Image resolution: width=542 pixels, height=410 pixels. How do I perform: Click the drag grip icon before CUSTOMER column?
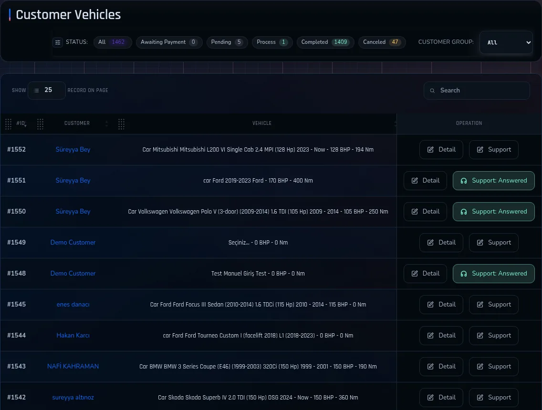40,123
